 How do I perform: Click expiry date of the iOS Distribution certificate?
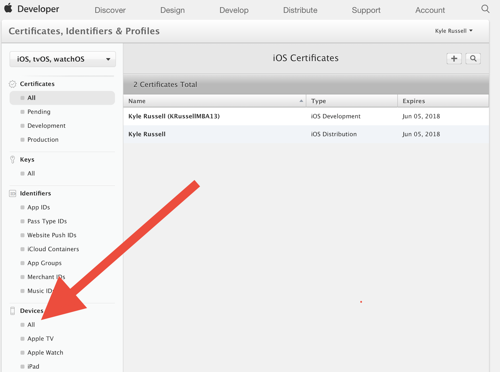421,134
